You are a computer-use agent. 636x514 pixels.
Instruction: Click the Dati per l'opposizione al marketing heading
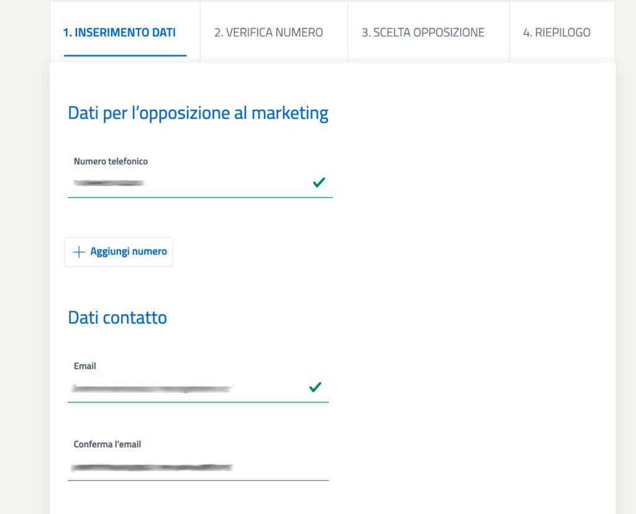(x=198, y=113)
